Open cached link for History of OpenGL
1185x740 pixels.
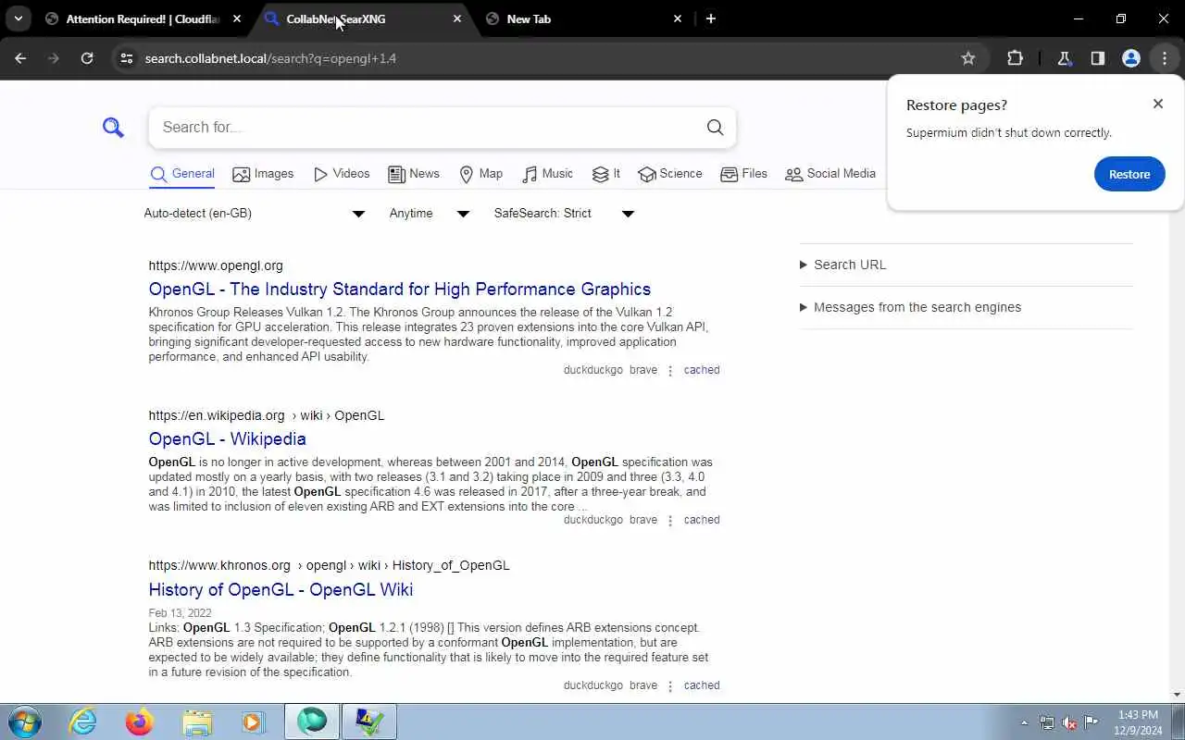pyautogui.click(x=702, y=685)
